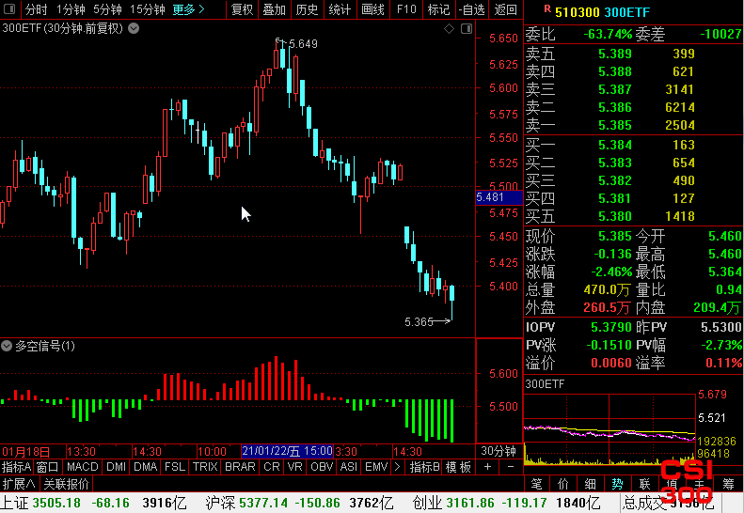Select the 势 trend tab
Image resolution: width=744 pixels, height=513 pixels.
pos(617,484)
